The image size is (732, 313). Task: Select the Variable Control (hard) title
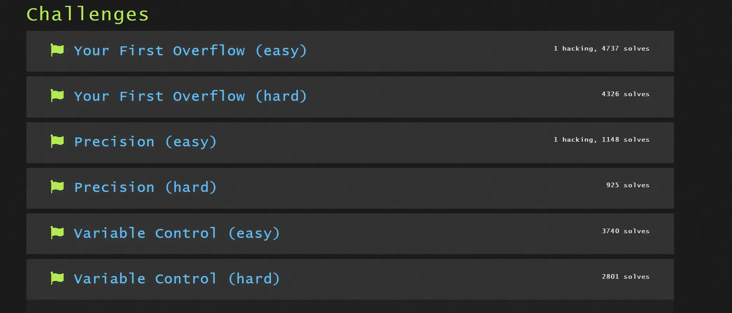pyautogui.click(x=177, y=279)
